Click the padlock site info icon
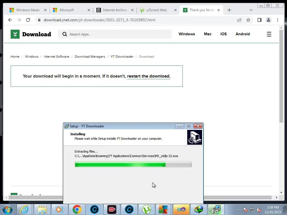Viewport: 287px width, 215px height. pyautogui.click(x=39, y=20)
